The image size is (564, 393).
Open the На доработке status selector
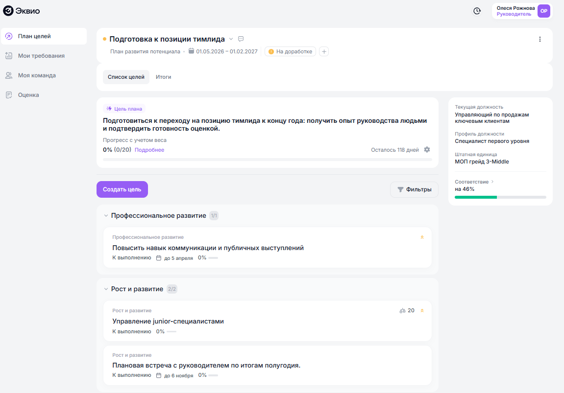pyautogui.click(x=290, y=51)
